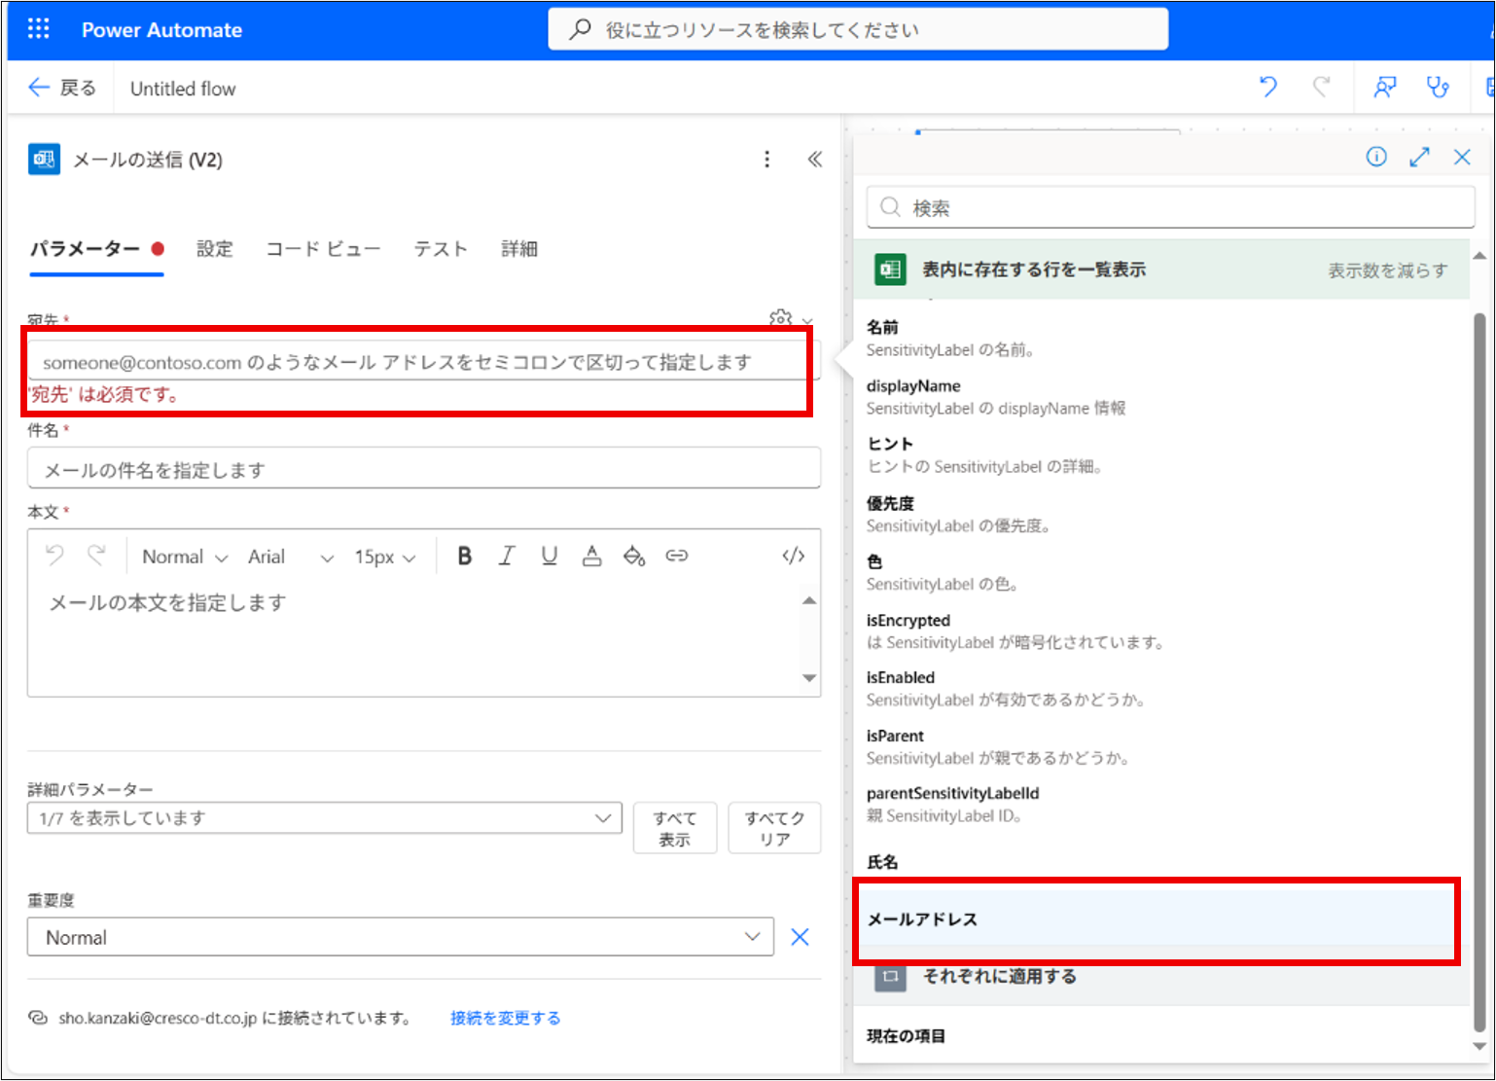The height and width of the screenshot is (1081, 1496).
Task: Open the Arial font dropdown
Action: pos(290,557)
